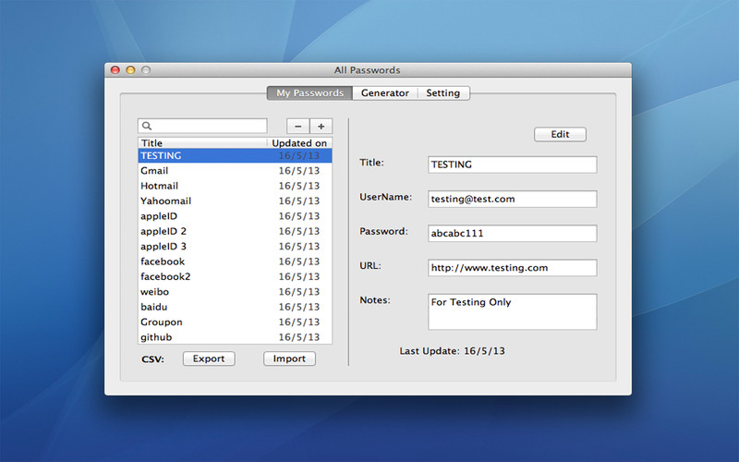Sort by the Updated on column header
This screenshot has height=462, width=739.
pyautogui.click(x=299, y=143)
